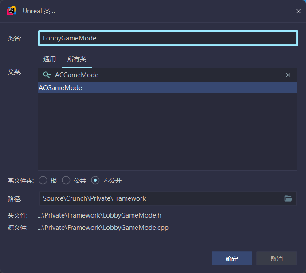Viewport: 306px width, 273px height.
Task: Select ACGameMode in the class list
Action: (168, 88)
